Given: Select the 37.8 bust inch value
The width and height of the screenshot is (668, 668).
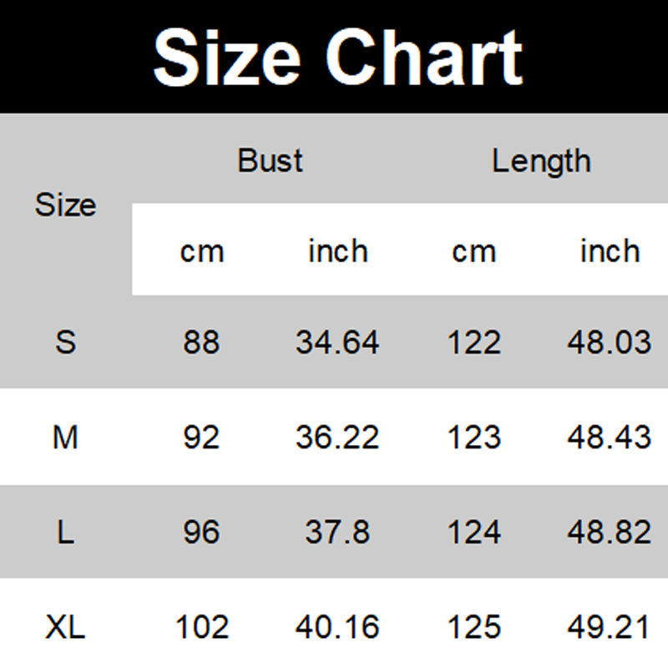Looking at the screenshot, I should tap(337, 532).
